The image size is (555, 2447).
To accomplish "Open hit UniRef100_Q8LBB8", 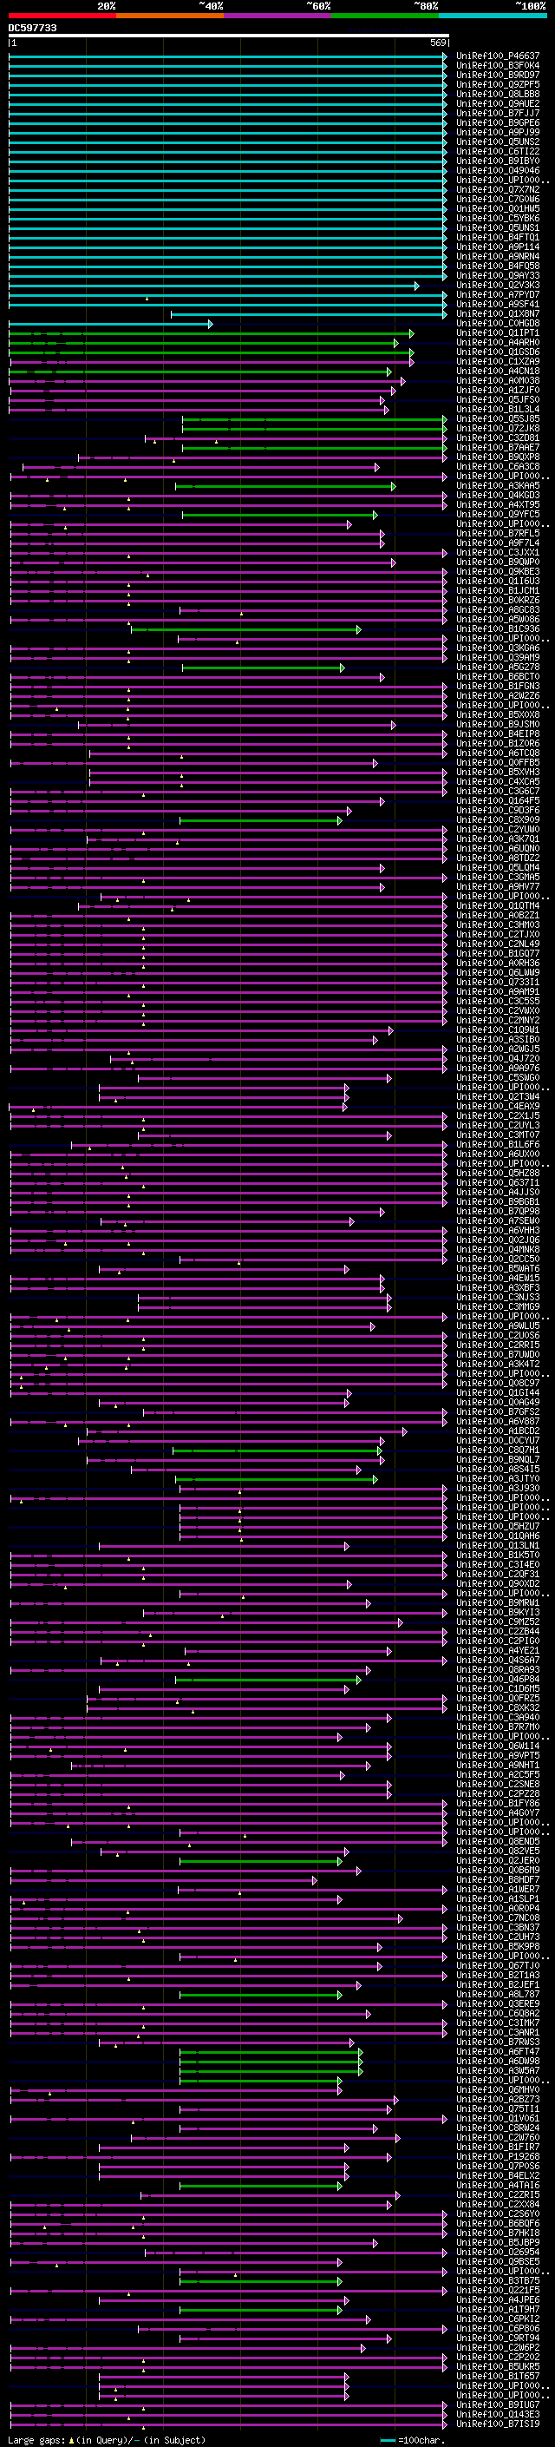I will pos(498,94).
